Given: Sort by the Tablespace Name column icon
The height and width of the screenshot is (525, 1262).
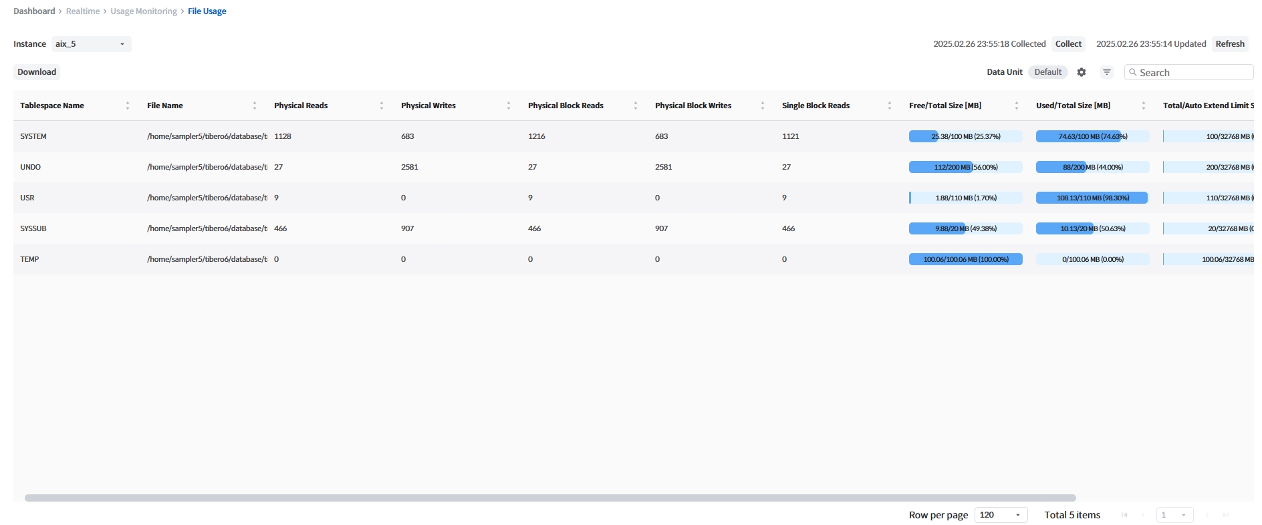Looking at the screenshot, I should (x=127, y=106).
